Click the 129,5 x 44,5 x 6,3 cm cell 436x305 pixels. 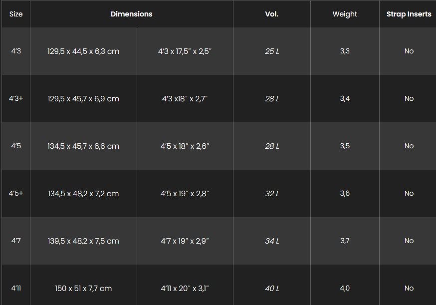point(83,51)
